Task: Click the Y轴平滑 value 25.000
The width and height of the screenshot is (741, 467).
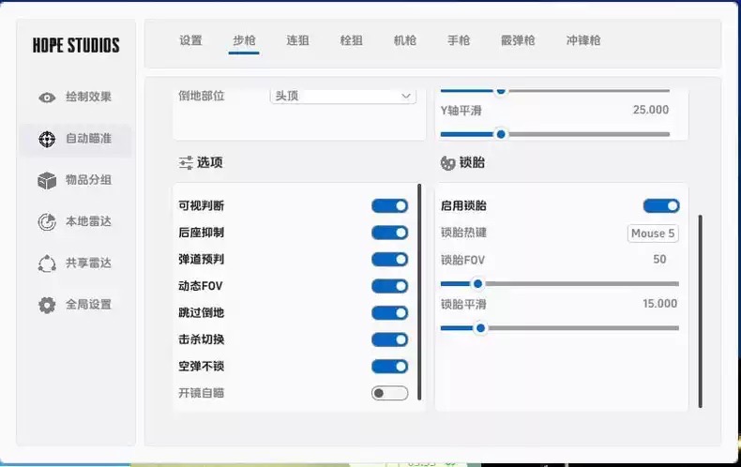Action: pos(651,110)
